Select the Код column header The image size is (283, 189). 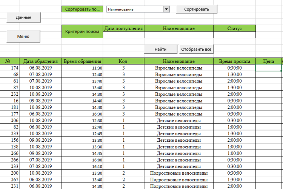click(x=123, y=61)
